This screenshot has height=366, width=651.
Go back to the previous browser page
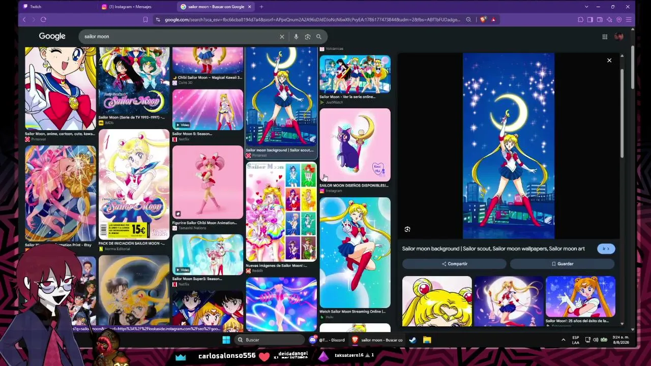pos(24,20)
